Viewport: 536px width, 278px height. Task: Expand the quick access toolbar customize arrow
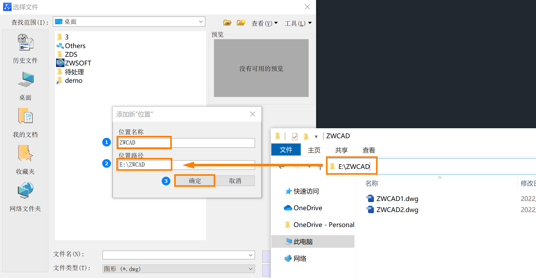(316, 137)
